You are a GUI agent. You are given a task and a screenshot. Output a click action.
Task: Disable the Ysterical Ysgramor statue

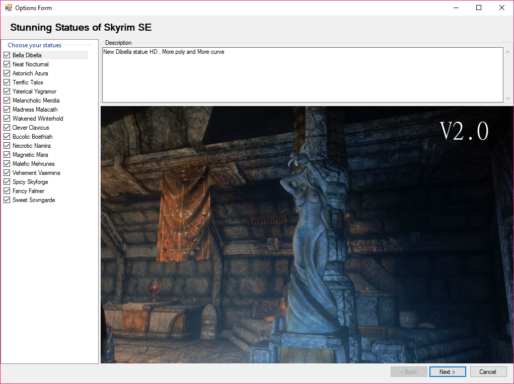click(7, 91)
